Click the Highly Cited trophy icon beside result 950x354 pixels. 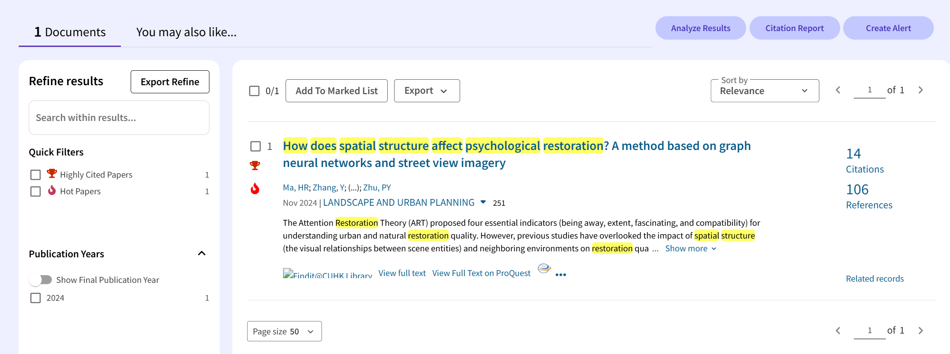255,165
